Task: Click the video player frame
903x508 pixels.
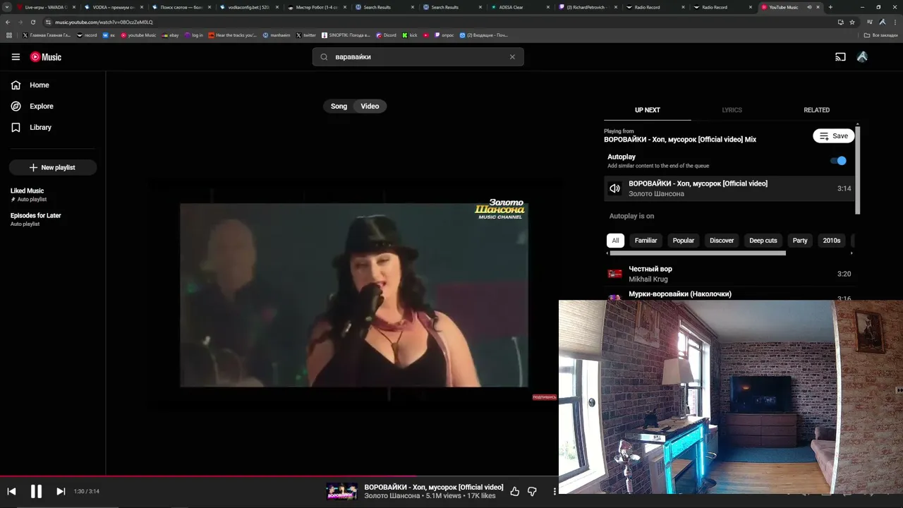Action: (353, 295)
